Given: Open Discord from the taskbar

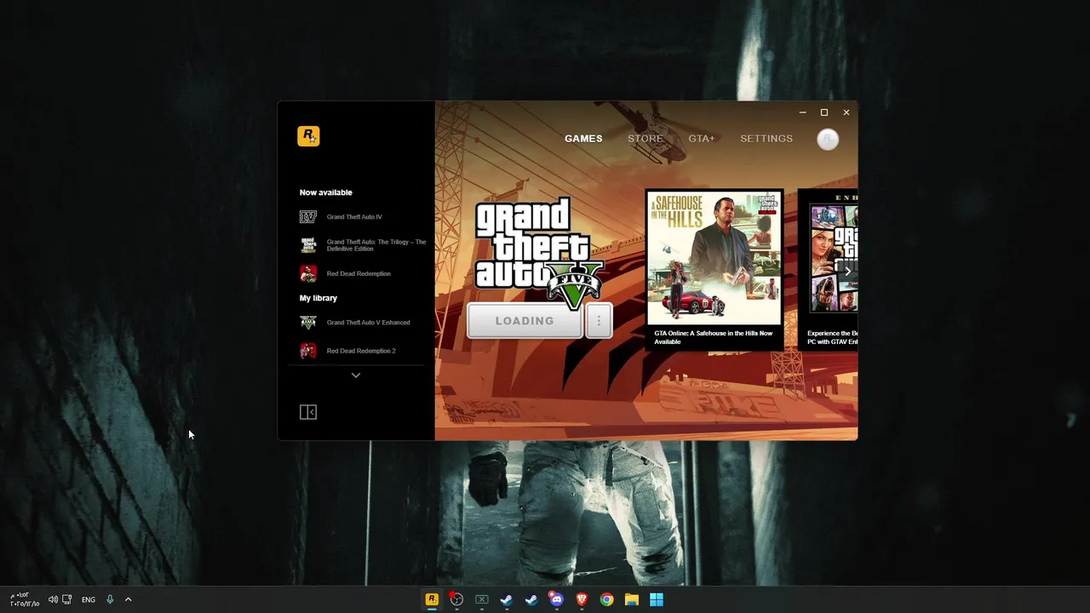Looking at the screenshot, I should [556, 599].
